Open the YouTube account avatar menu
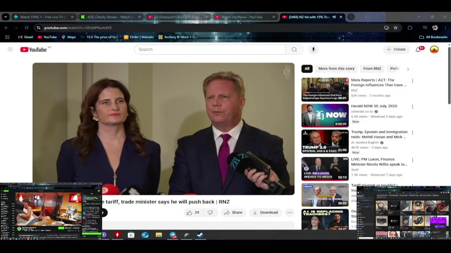 (x=434, y=50)
